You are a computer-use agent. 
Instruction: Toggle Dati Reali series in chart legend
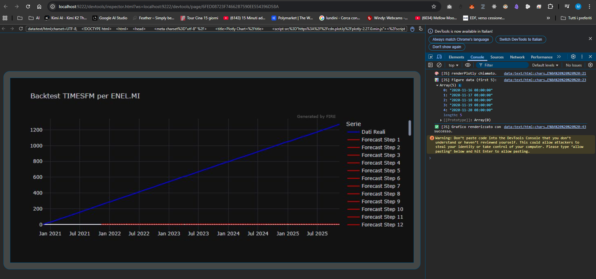373,132
